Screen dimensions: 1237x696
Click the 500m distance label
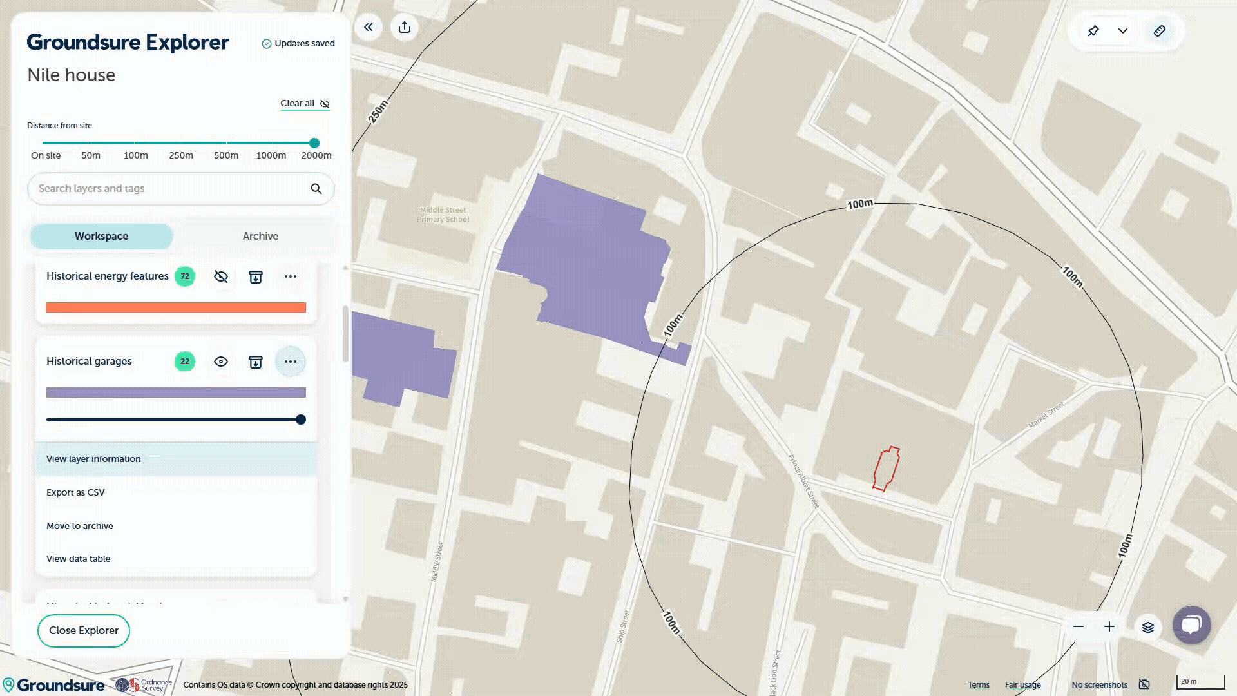pyautogui.click(x=226, y=155)
